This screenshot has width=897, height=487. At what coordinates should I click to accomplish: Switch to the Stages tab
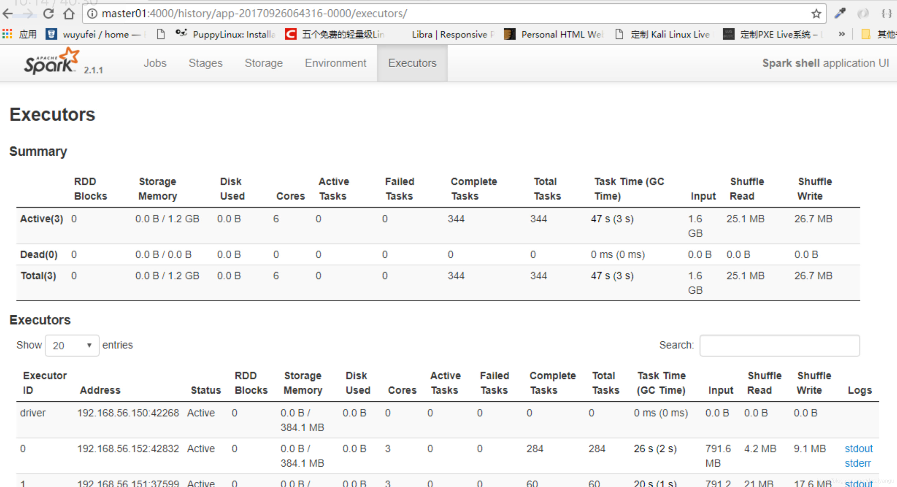click(206, 63)
